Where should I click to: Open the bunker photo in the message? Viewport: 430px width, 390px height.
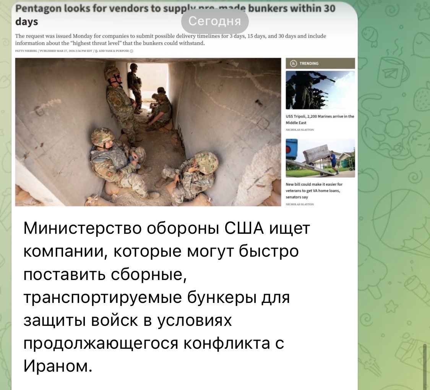(x=147, y=132)
